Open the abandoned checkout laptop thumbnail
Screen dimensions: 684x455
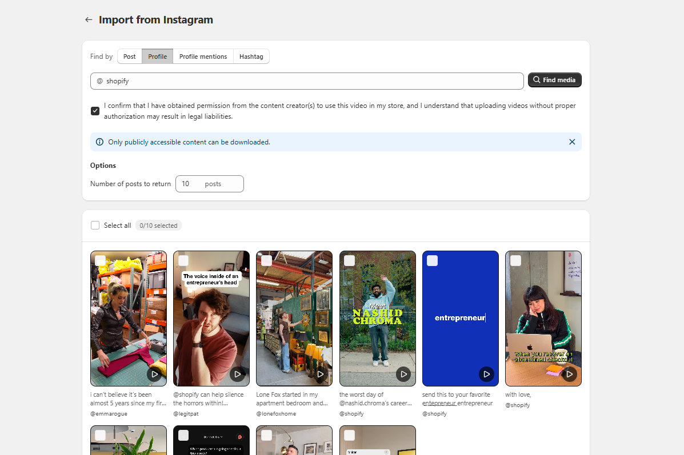coord(543,319)
